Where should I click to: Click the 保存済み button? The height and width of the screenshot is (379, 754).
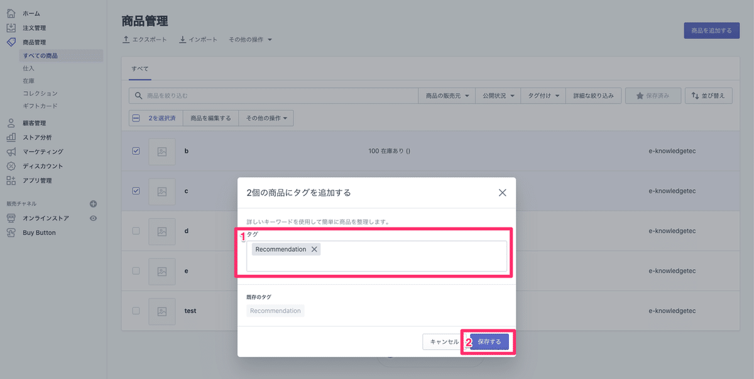coord(653,96)
